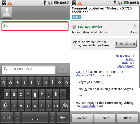Tap the k key
The height and width of the screenshot is (124, 140).
pos(56,94)
